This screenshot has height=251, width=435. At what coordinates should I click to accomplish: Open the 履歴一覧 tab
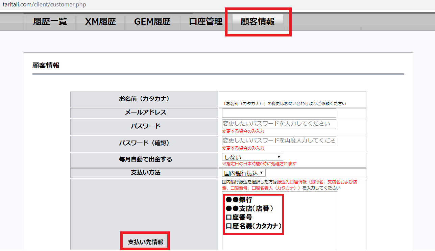(x=50, y=22)
